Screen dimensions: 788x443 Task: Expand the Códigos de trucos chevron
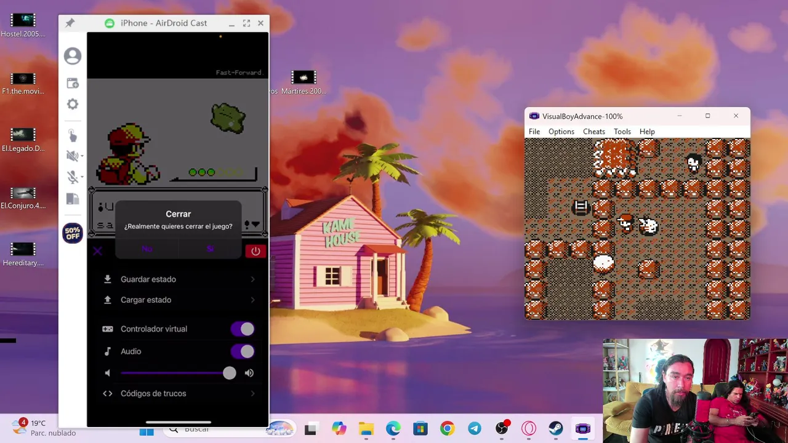click(252, 393)
